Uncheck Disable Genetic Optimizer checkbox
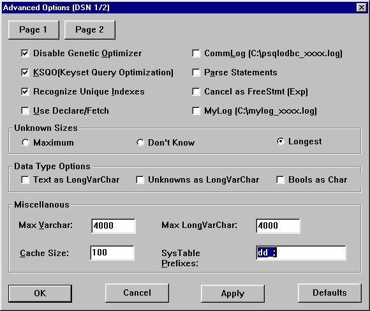Viewport: 370px width, 311px height. pos(25,54)
